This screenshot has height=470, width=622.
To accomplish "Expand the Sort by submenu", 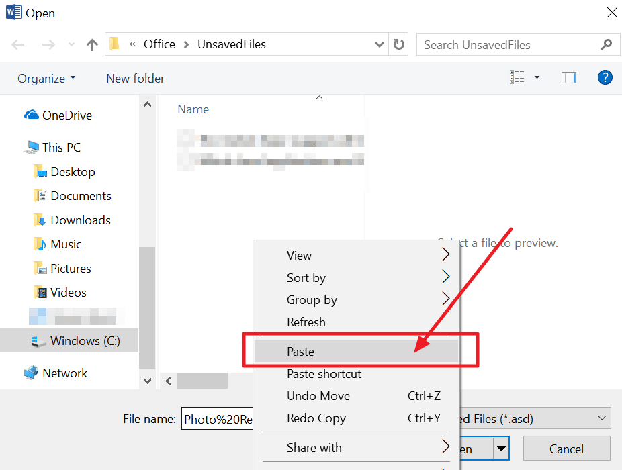I will 306,278.
